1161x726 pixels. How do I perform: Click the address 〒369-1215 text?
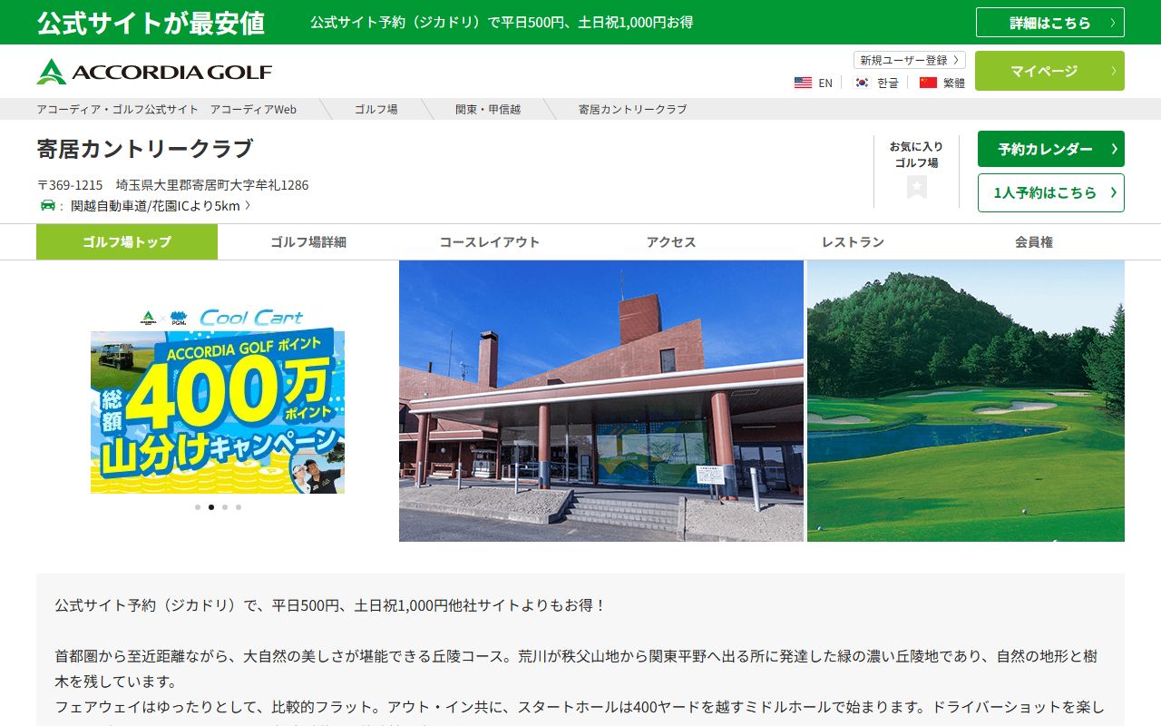click(172, 185)
